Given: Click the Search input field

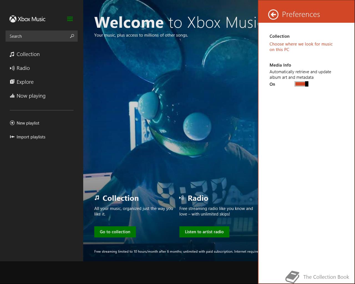Looking at the screenshot, I should click(42, 36).
